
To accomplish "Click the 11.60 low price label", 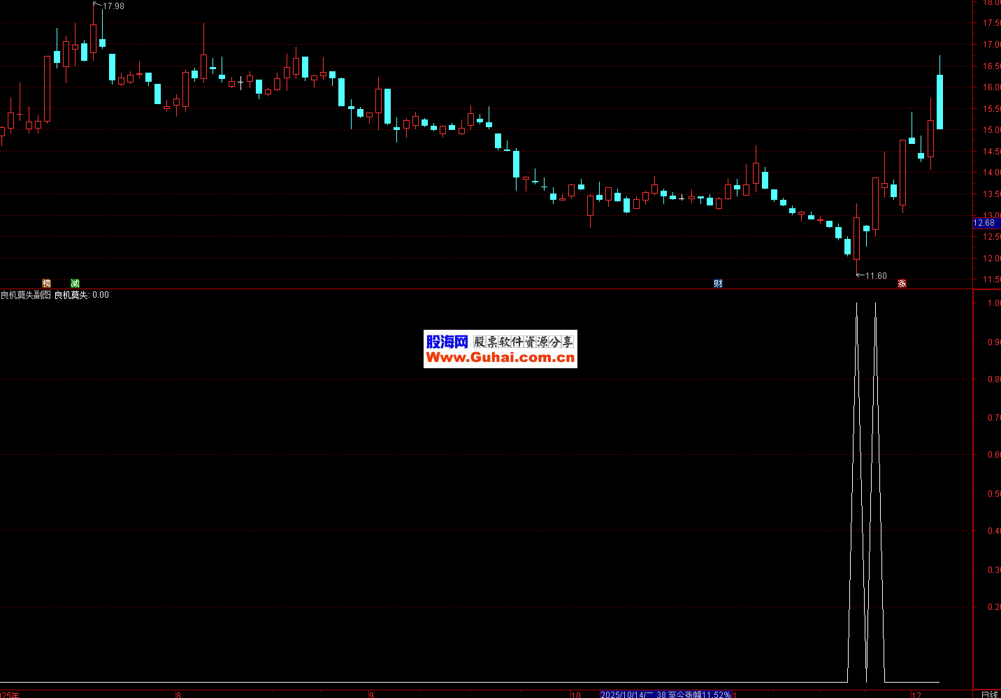I will 875,276.
